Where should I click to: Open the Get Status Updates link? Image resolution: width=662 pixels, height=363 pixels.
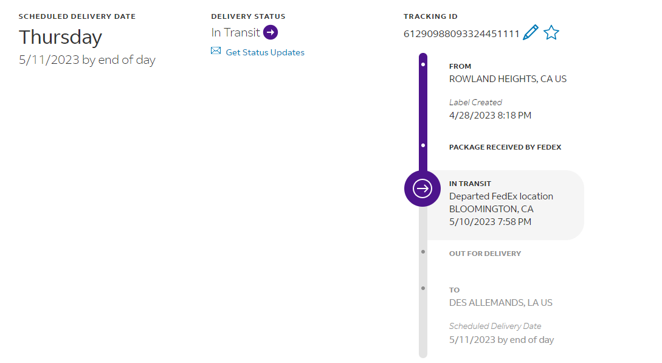[x=265, y=52]
